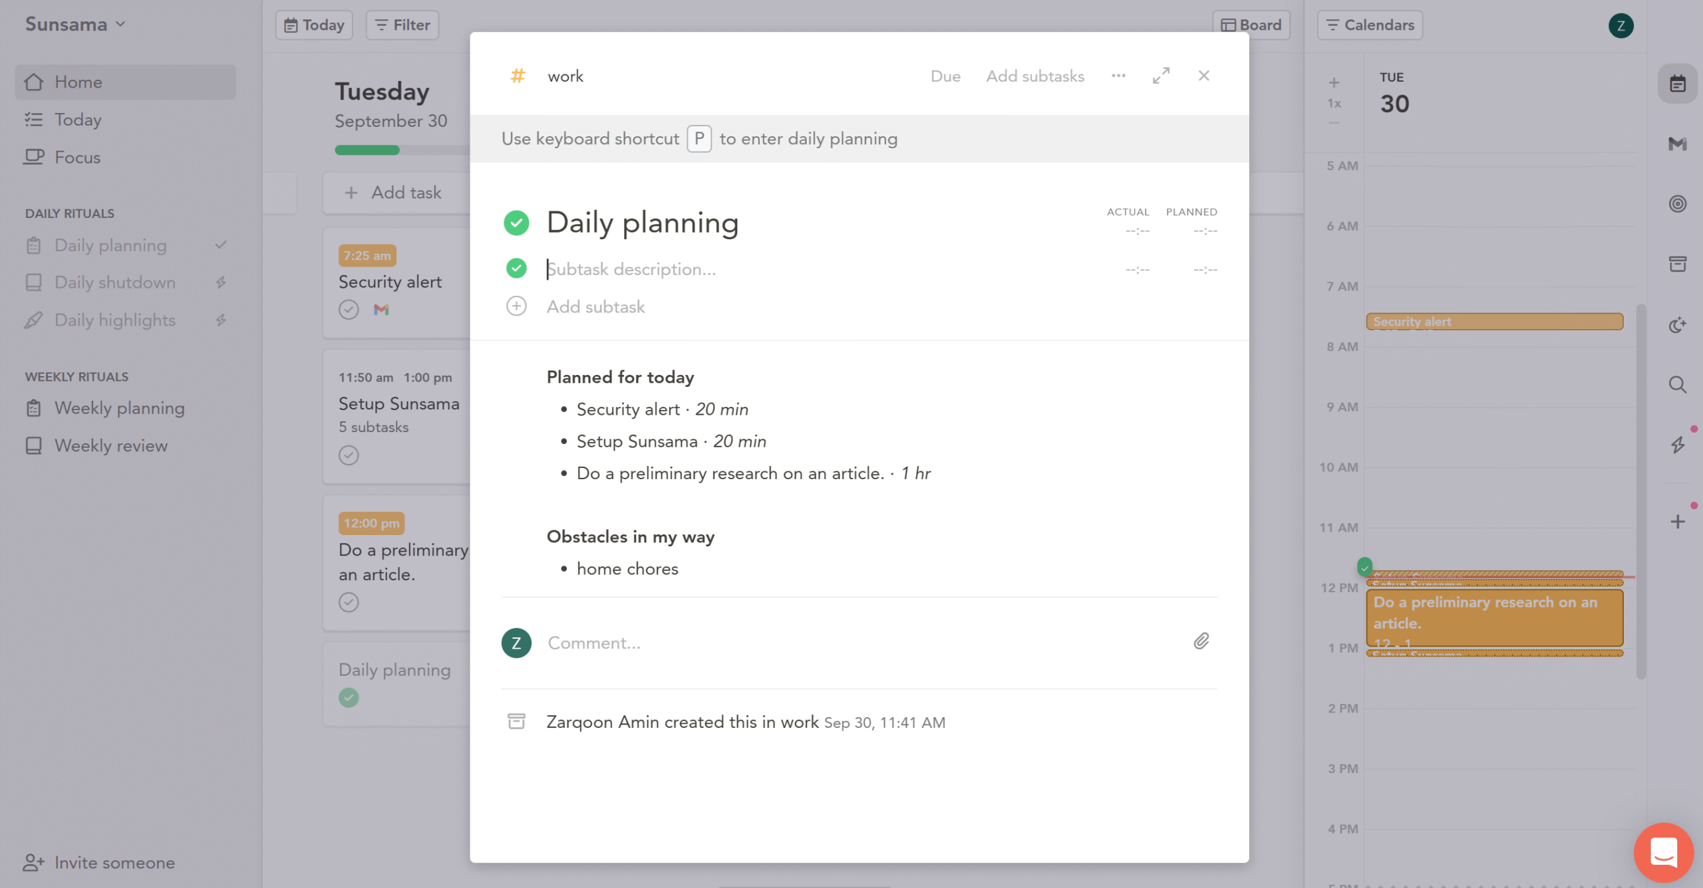
Task: Mark preliminary research card as complete
Action: [x=349, y=602]
